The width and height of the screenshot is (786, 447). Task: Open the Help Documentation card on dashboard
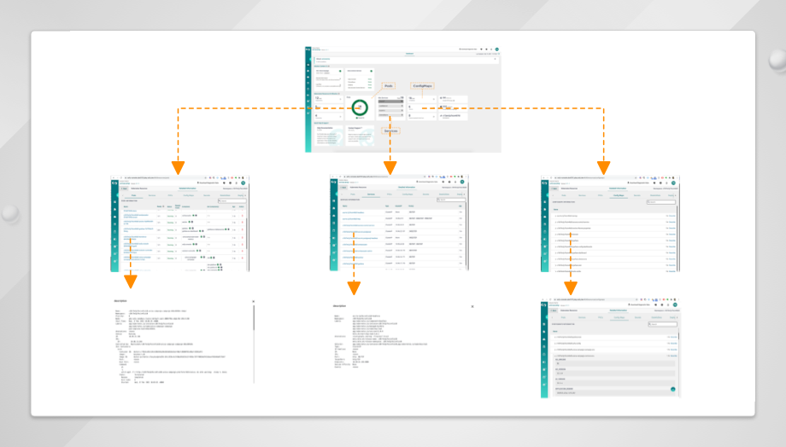(x=329, y=136)
